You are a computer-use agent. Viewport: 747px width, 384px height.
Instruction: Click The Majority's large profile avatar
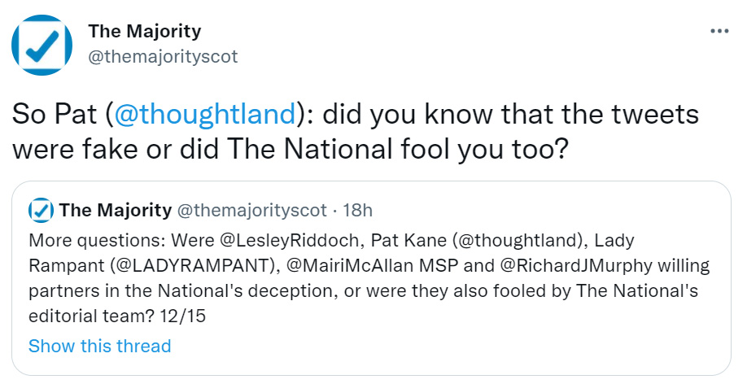coord(43,44)
